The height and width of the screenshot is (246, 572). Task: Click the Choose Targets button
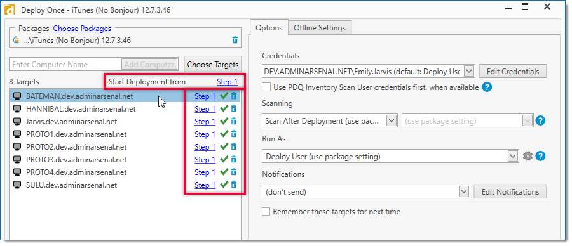click(x=213, y=65)
